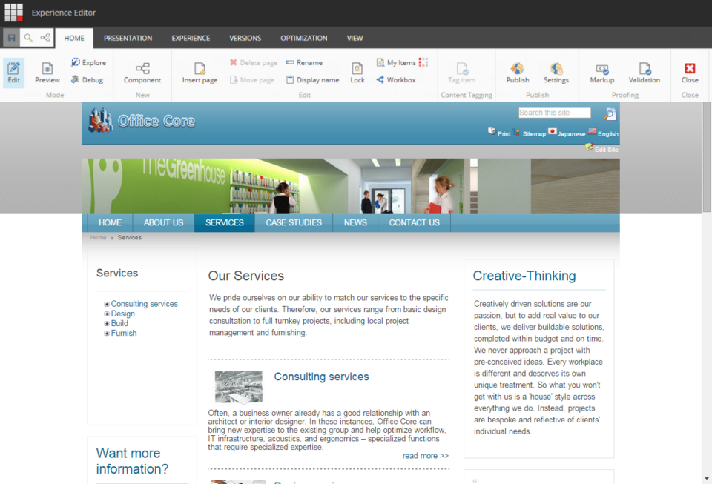
Task: Rename the current item
Action: pyautogui.click(x=304, y=62)
